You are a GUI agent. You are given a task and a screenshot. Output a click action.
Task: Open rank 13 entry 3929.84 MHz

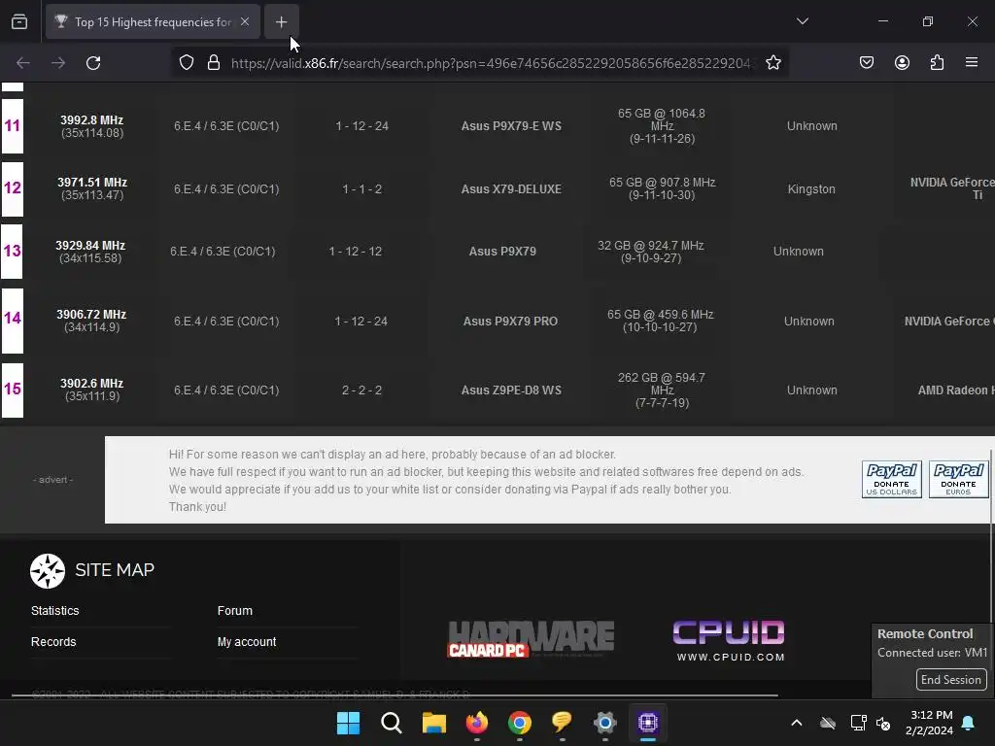90,245
